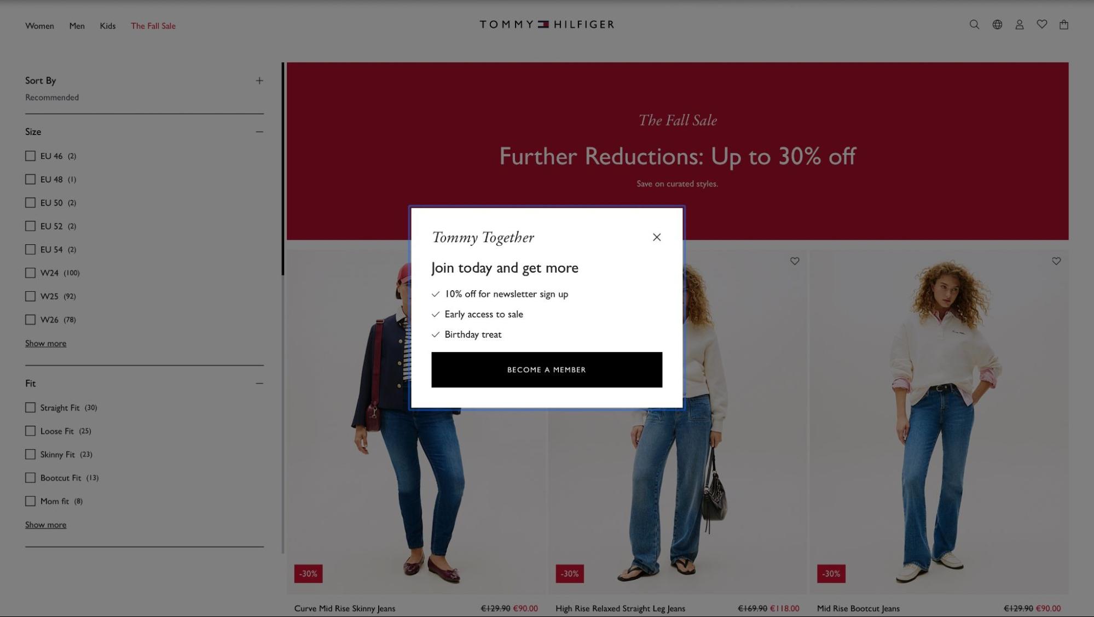Favorite the High Rise Relaxed Straight jeans
The image size is (1094, 617).
[x=795, y=261]
